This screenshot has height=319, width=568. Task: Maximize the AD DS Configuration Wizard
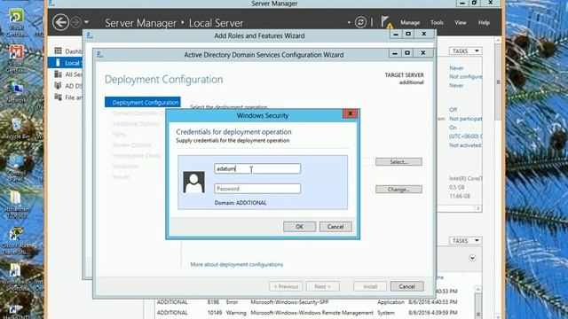(407, 53)
